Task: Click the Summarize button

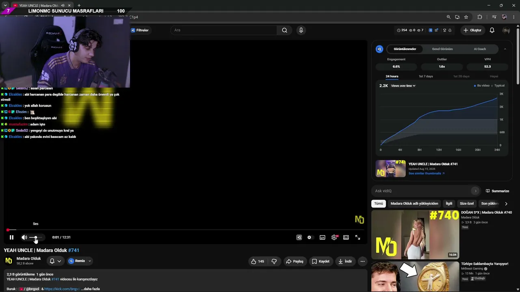Action: (x=497, y=191)
